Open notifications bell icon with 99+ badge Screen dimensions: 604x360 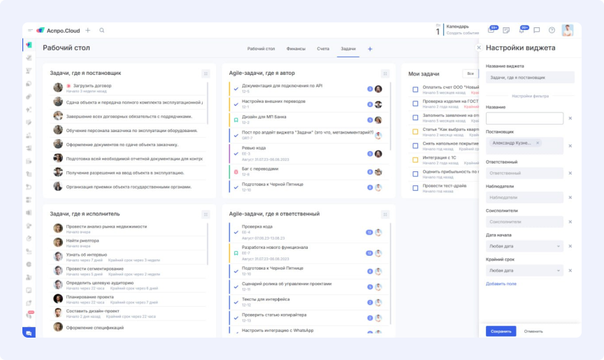click(x=522, y=31)
